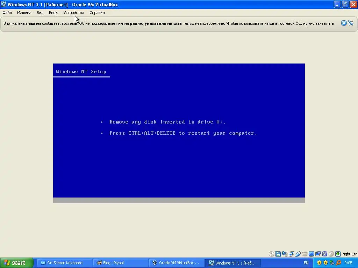Open the Устройства menu
Viewport: 358px width, 268px height.
coord(73,13)
